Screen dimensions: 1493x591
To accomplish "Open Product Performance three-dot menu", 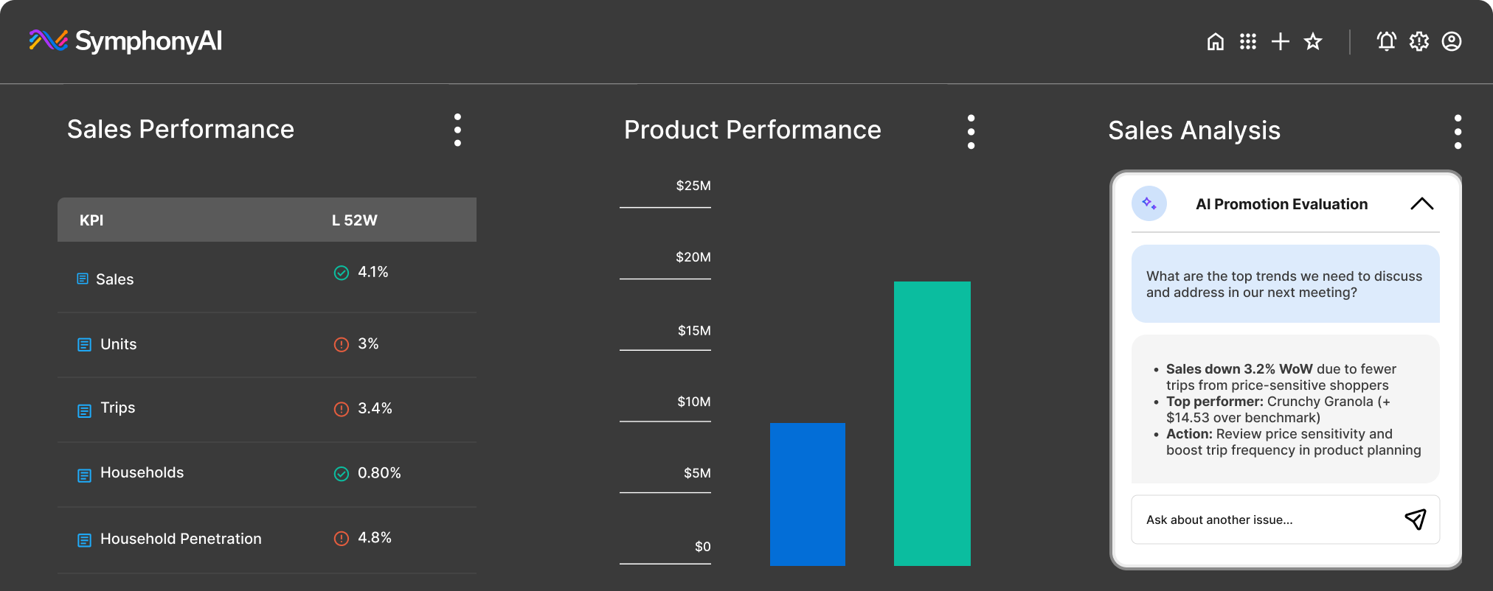I will (x=971, y=132).
